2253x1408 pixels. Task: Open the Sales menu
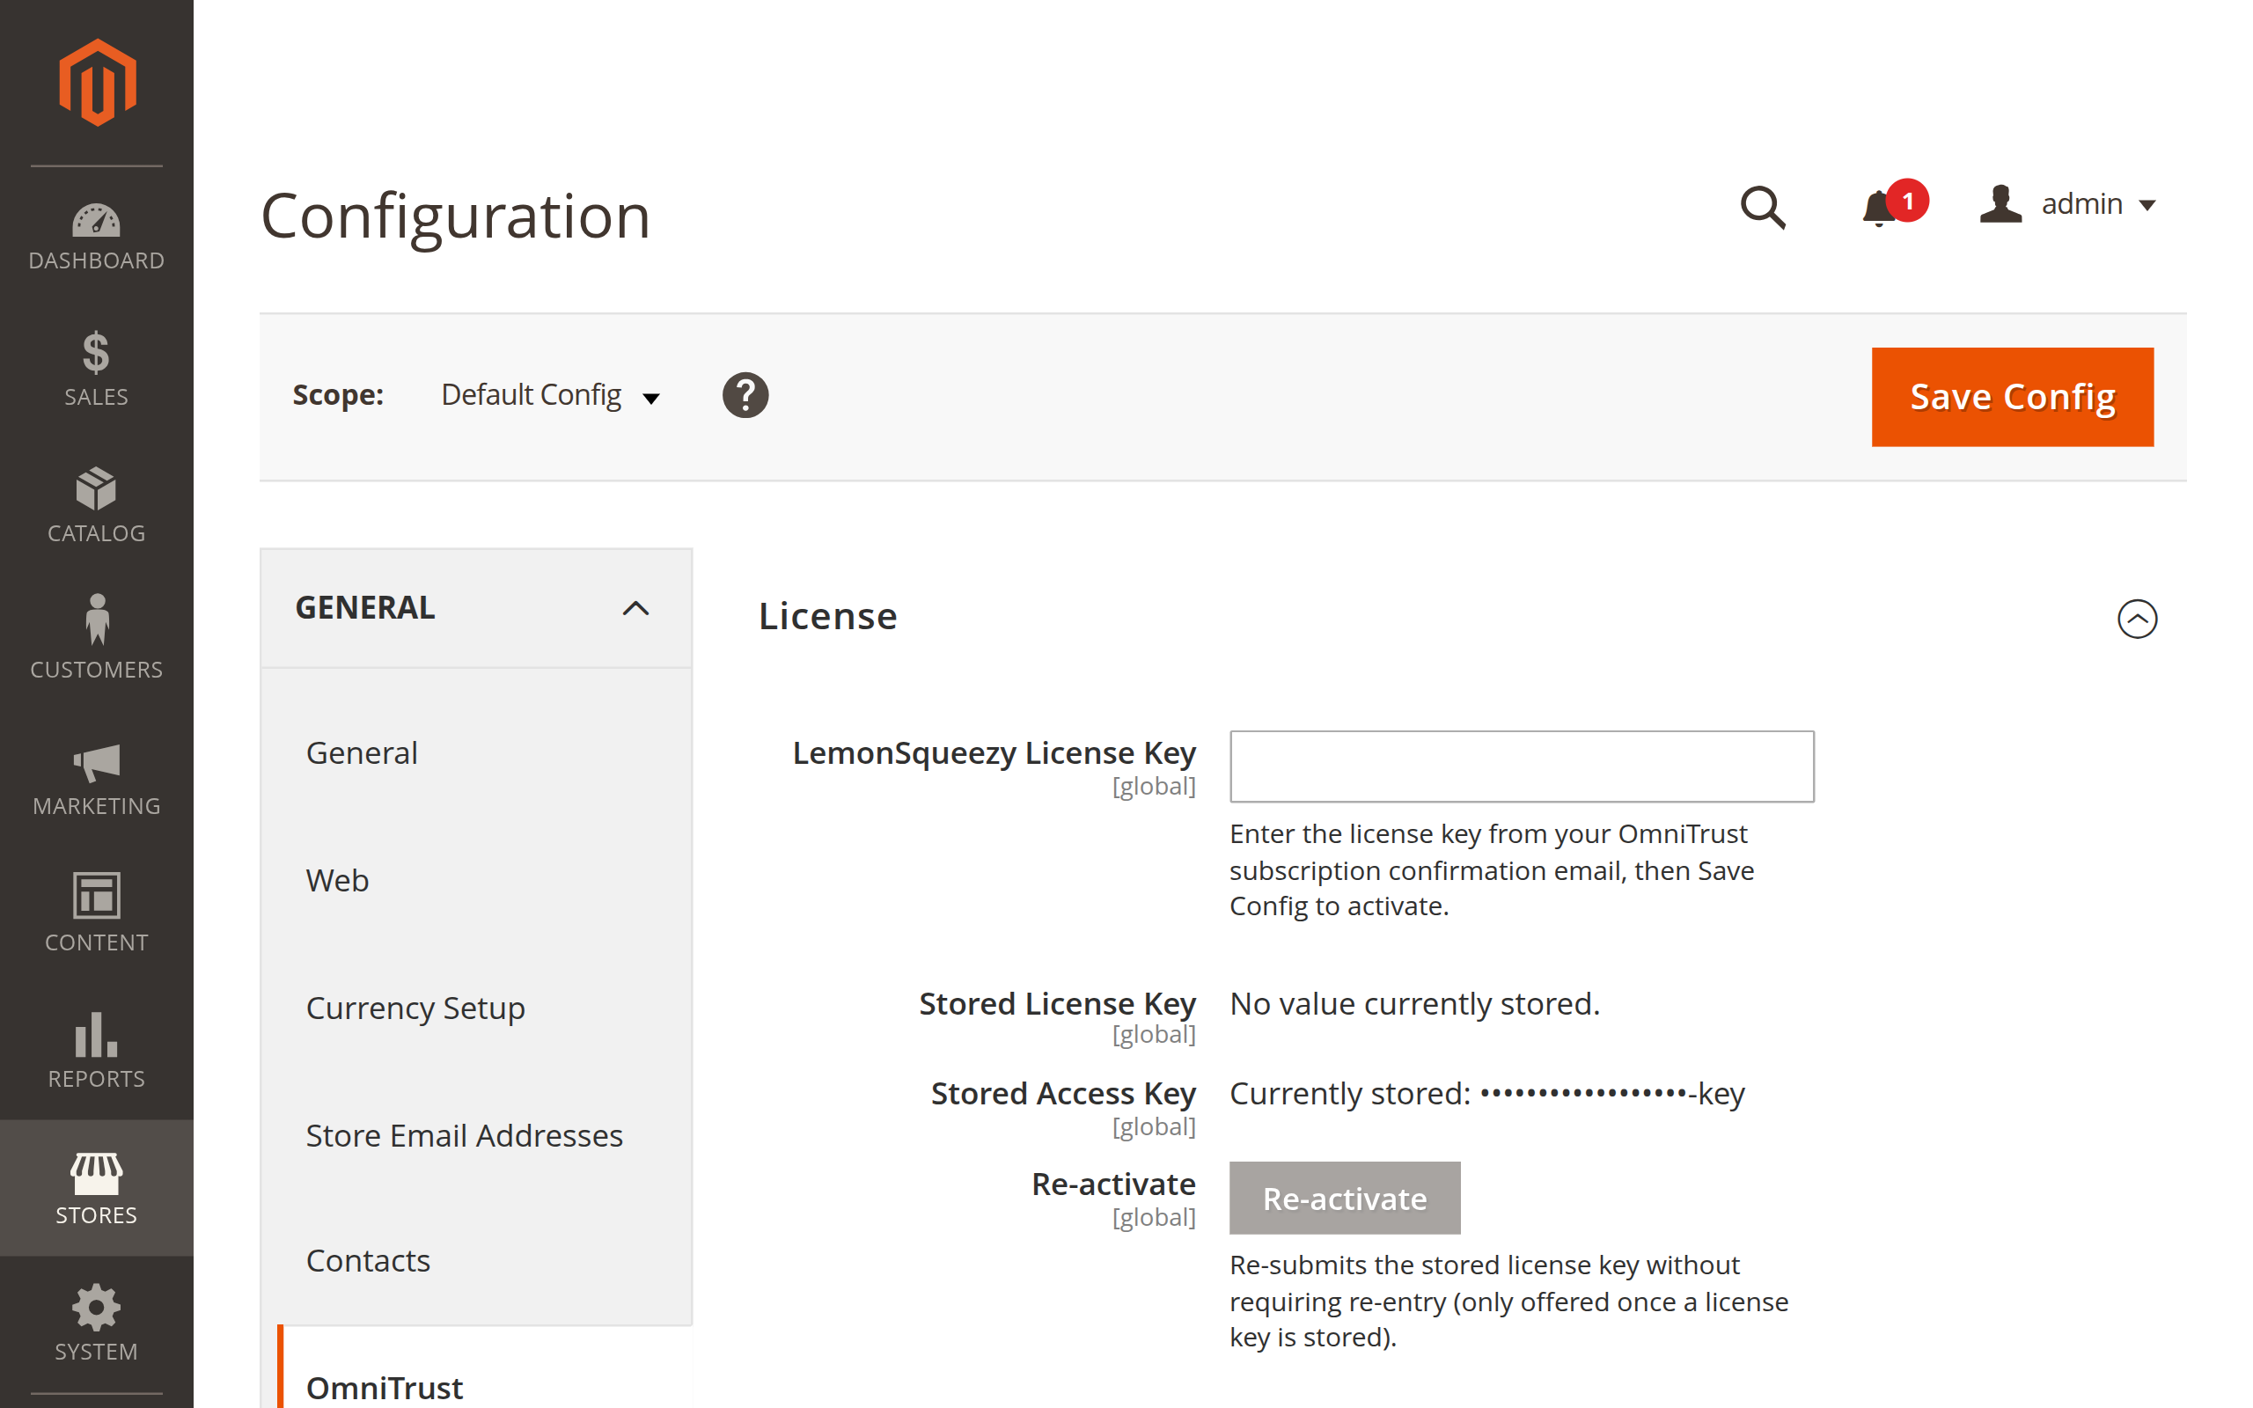coord(97,370)
